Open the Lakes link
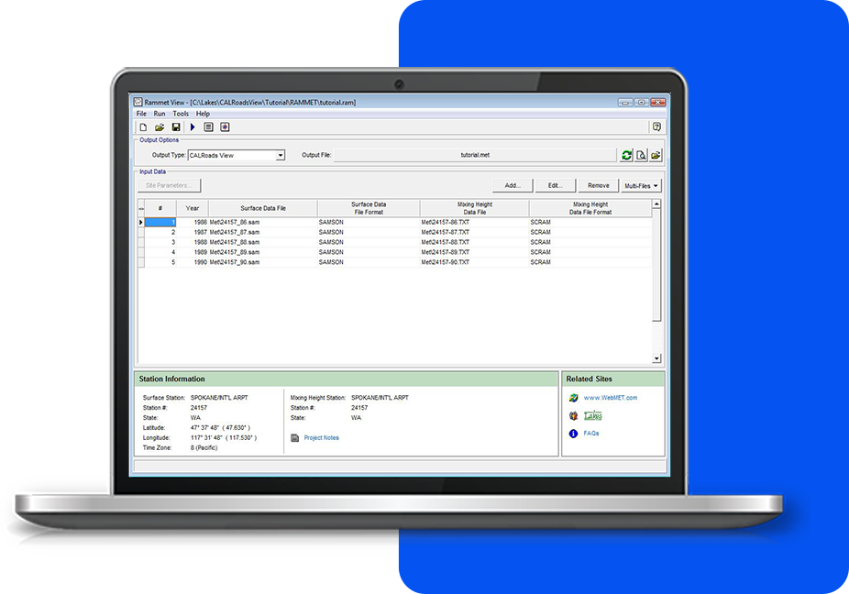This screenshot has width=849, height=594. [x=593, y=416]
